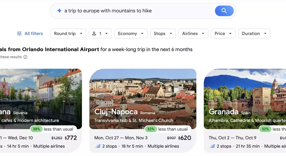Expand the Airlines filter
This screenshot has height=156, width=286.
(x=193, y=34)
